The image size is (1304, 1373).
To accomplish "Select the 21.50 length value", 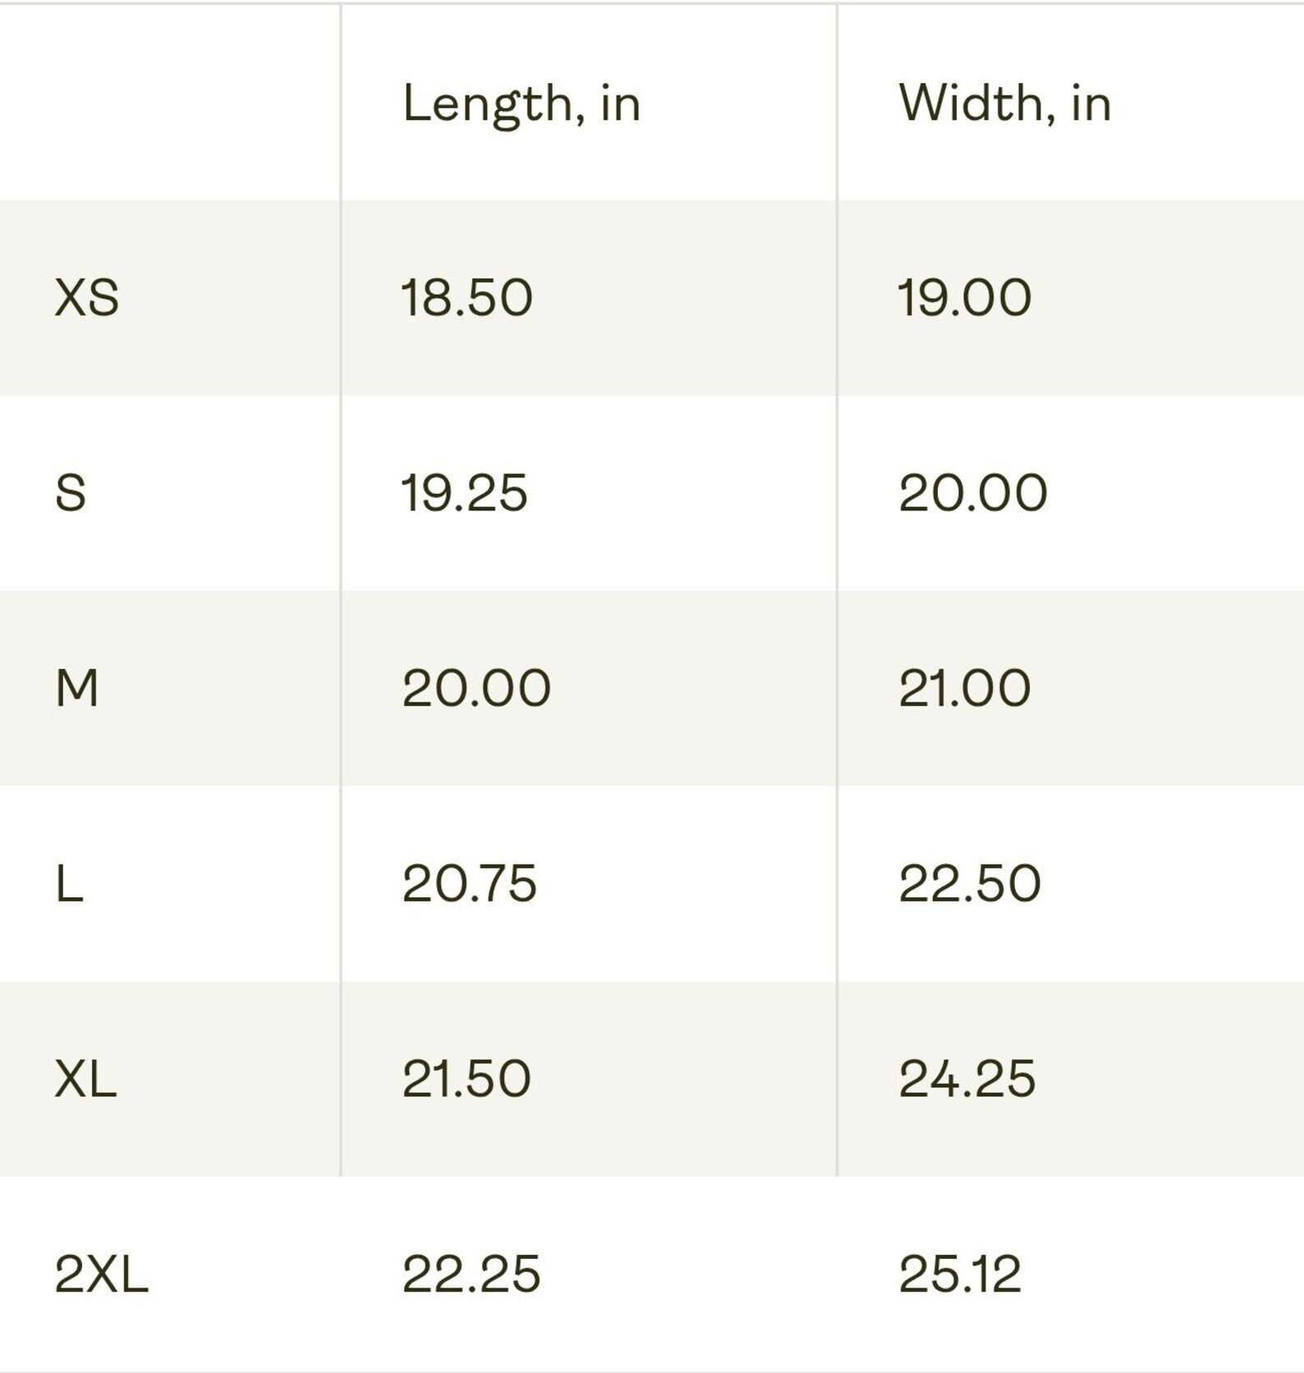I will tap(466, 1078).
